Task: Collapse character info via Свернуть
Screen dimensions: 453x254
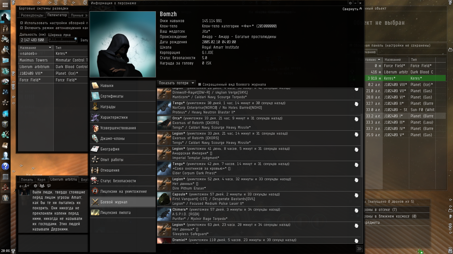Action: pyautogui.click(x=352, y=9)
